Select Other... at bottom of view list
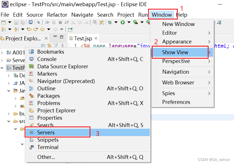234x164 pixels. tap(46, 157)
